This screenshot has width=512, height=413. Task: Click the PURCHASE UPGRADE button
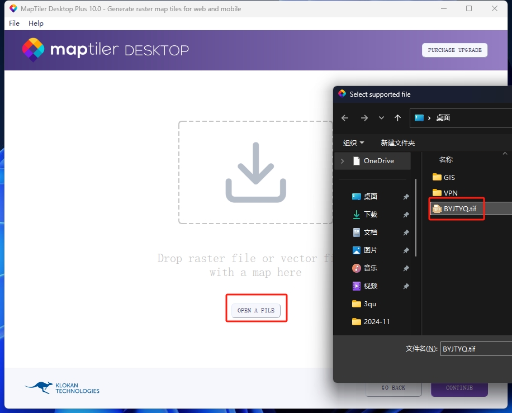(454, 50)
